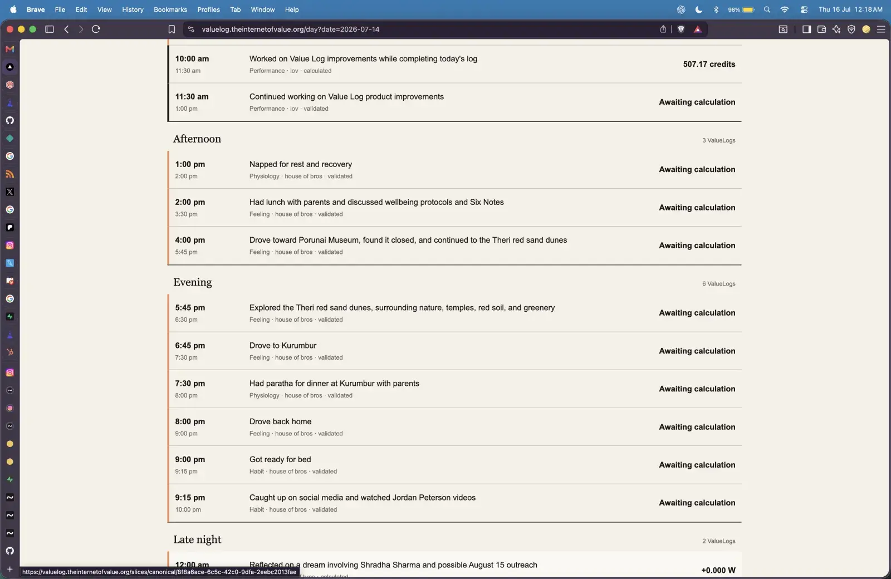The width and height of the screenshot is (891, 579).
Task: Open the Window menu
Action: coord(263,9)
